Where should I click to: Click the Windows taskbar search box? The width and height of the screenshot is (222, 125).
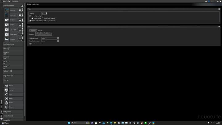81,123
